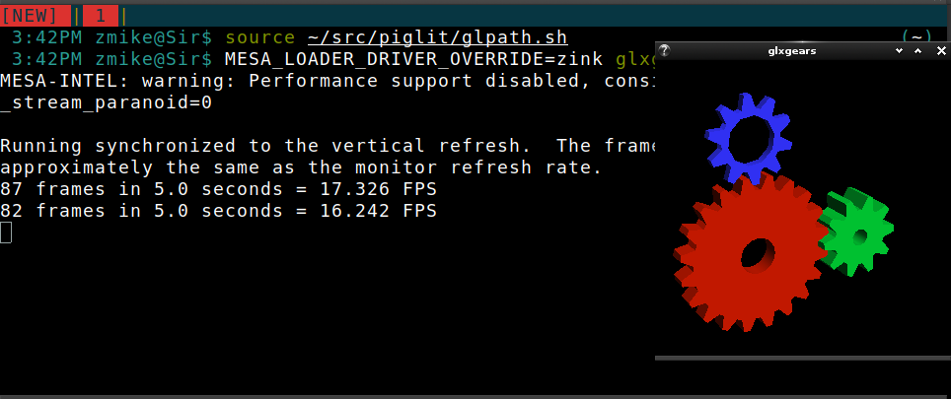This screenshot has height=399, width=951.
Task: Click the (~) directory indicator
Action: tap(916, 38)
